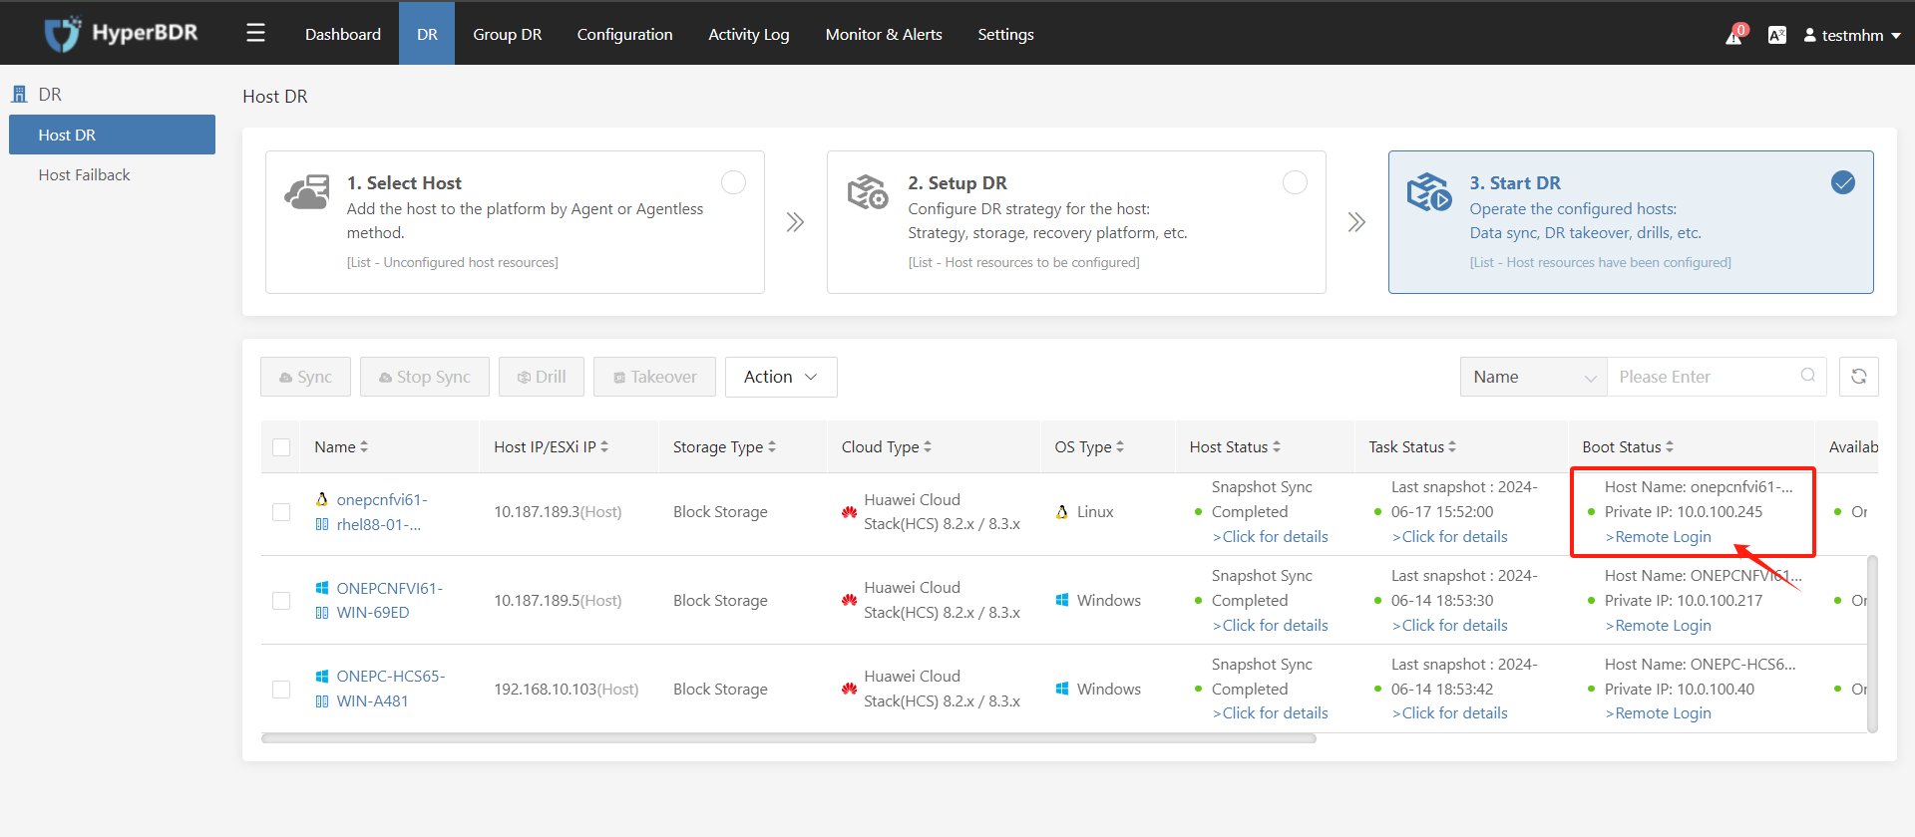
Task: Click the Start DR step icon
Action: click(x=1428, y=191)
